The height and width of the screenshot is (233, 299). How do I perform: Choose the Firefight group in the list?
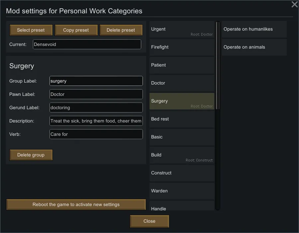(x=182, y=47)
